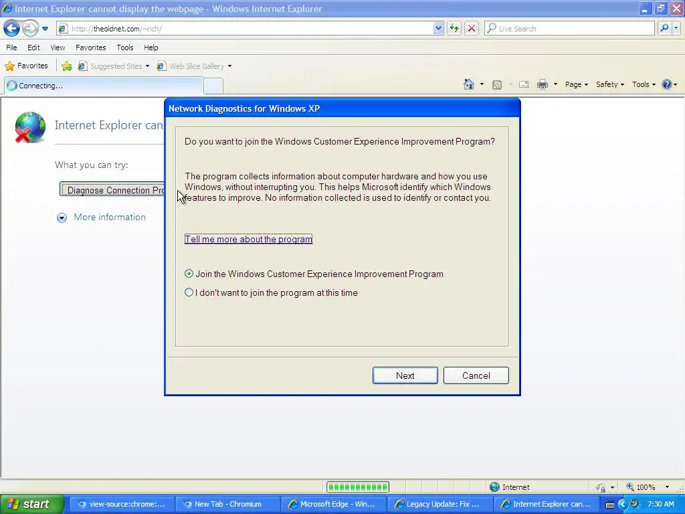This screenshot has height=514, width=685.
Task: Click Add to Favorites Bar icon
Action: [67, 66]
